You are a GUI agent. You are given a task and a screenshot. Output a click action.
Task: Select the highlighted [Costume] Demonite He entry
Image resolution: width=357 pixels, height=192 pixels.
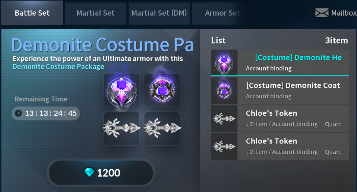[x=293, y=62]
